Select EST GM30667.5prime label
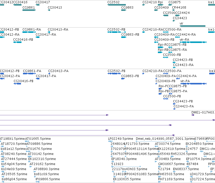Viewport: 215px width, 183px height. tap(171, 164)
